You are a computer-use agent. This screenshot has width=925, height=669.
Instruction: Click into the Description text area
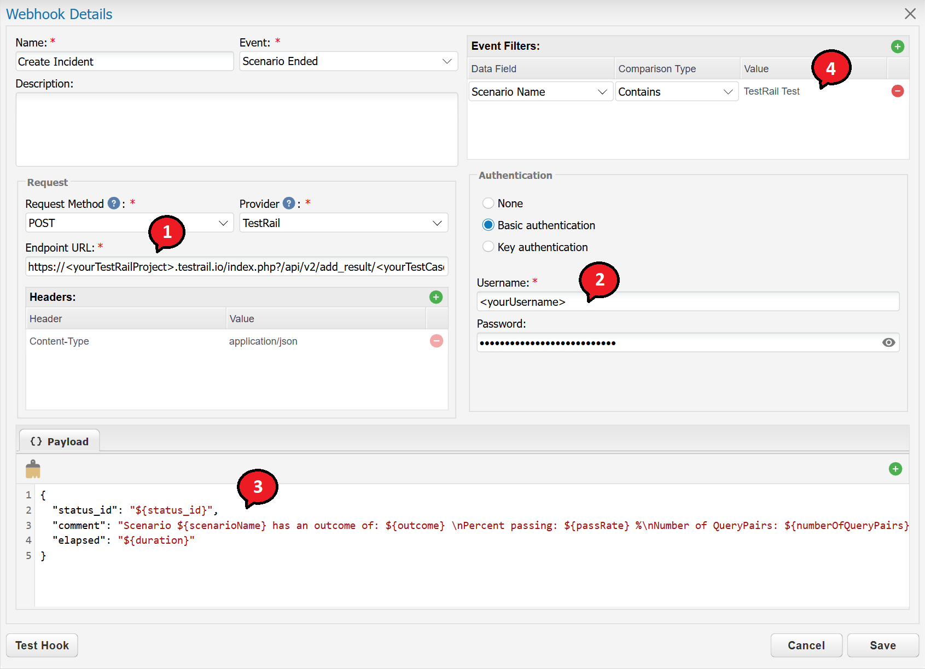tap(237, 130)
